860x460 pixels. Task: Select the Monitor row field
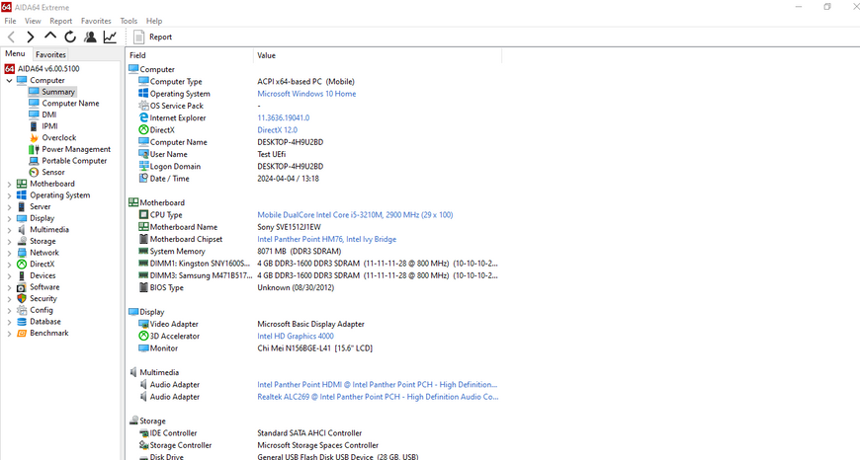pyautogui.click(x=164, y=348)
